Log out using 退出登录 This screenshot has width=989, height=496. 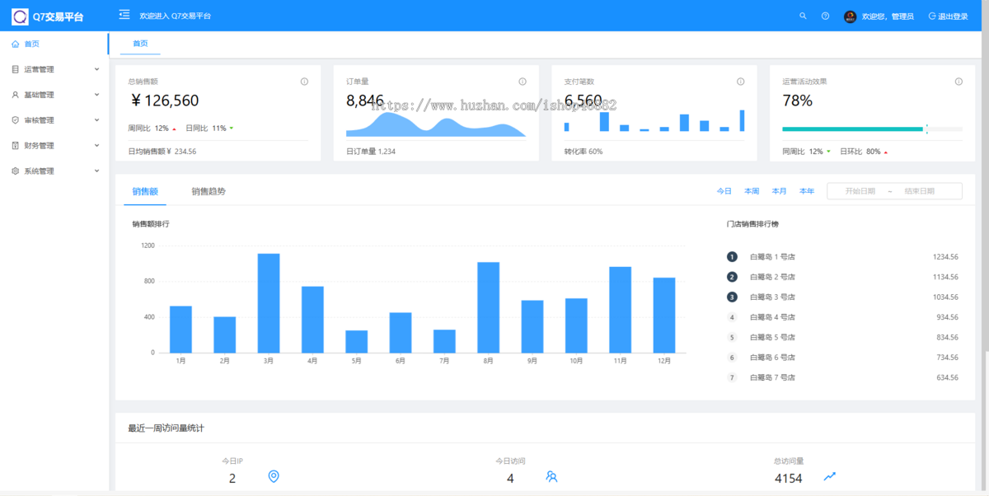(948, 16)
